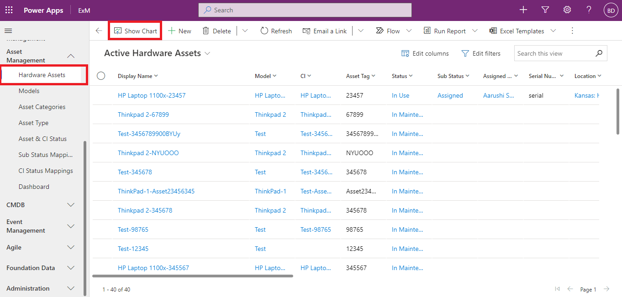Open the Assigned sub status link

450,95
